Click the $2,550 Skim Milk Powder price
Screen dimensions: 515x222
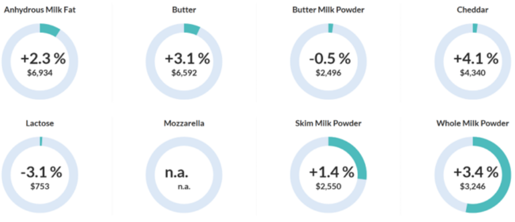click(329, 186)
